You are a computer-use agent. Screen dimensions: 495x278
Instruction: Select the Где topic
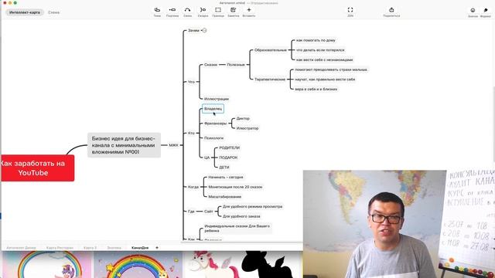191,211
